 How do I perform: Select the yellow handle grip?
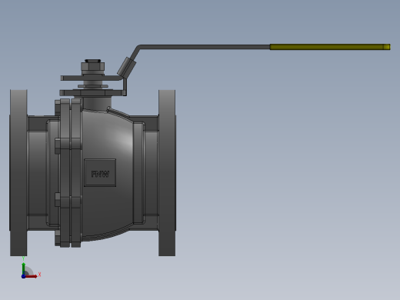pyautogui.click(x=330, y=47)
